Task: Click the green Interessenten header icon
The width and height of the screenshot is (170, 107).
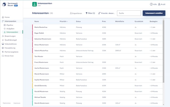Action: pyautogui.click(x=35, y=4)
